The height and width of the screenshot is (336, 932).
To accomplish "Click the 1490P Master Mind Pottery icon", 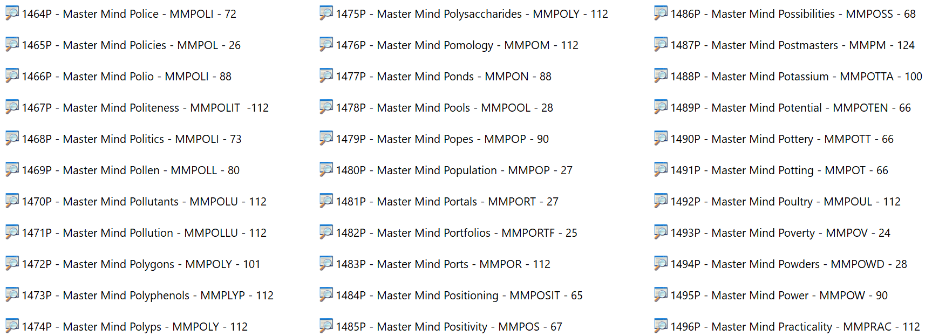I will pyautogui.click(x=661, y=138).
